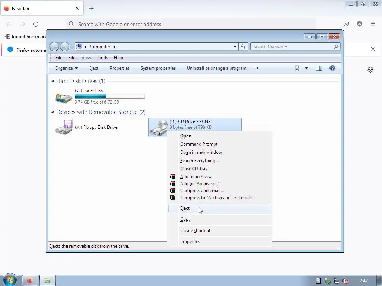This screenshot has height=286, width=382.
Task: Click the Firefox Pocket icon
Action: tap(346, 24)
